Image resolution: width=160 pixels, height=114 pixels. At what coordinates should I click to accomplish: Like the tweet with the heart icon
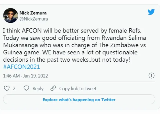tap(7, 89)
